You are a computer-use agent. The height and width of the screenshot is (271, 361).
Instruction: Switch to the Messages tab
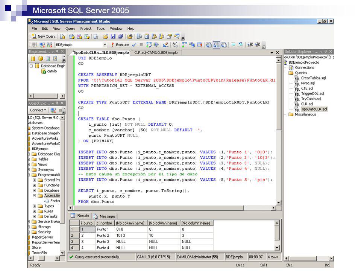105,216
